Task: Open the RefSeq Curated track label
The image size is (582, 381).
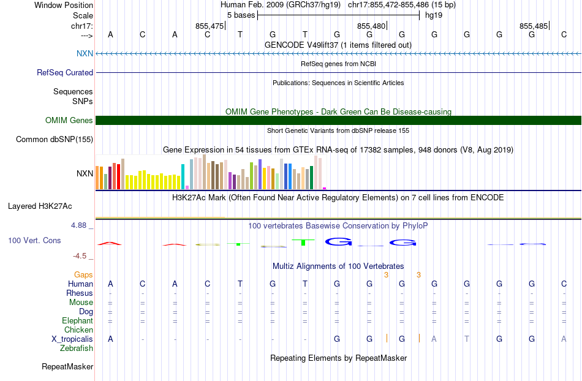Action: click(x=64, y=72)
